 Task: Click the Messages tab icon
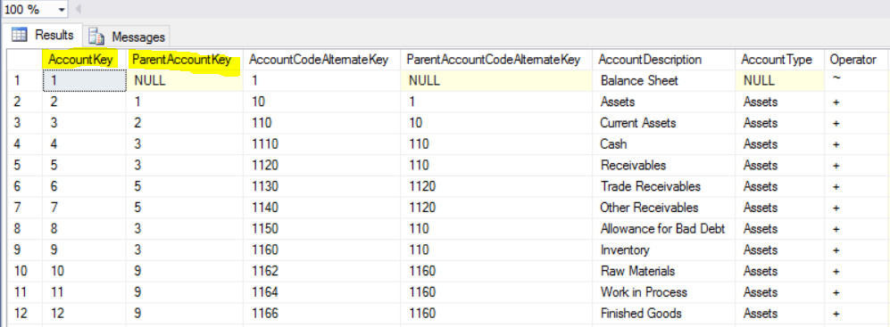click(97, 37)
